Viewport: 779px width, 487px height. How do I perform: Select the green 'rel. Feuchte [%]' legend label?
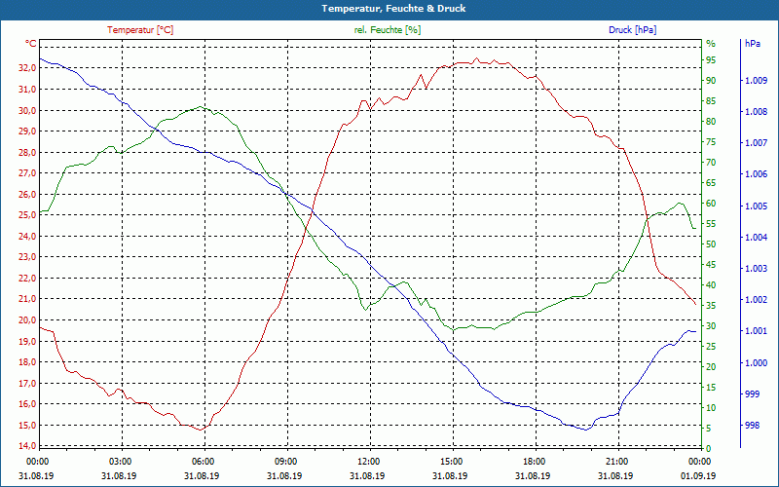click(x=388, y=30)
